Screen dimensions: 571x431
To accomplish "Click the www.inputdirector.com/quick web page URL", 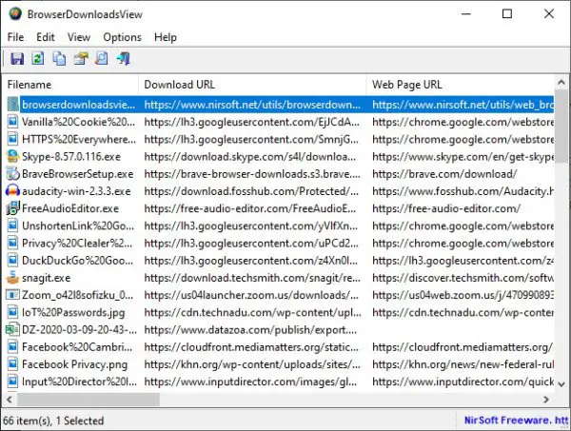I will (463, 382).
